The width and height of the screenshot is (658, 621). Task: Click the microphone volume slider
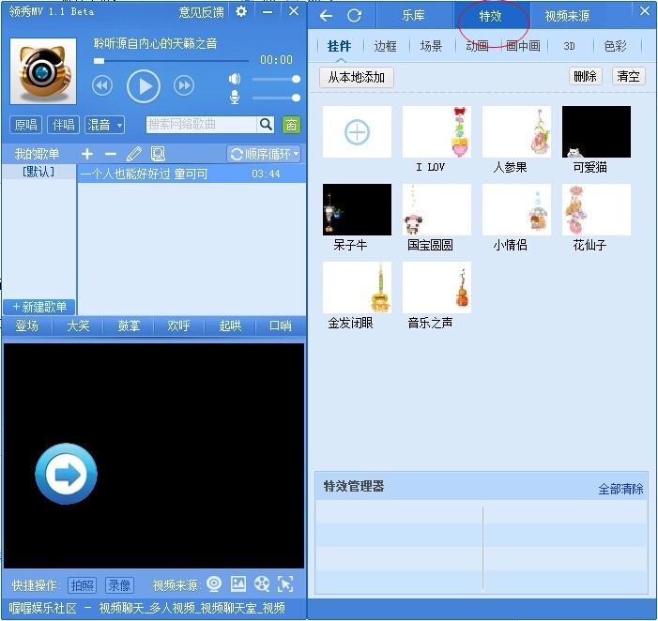point(277,98)
